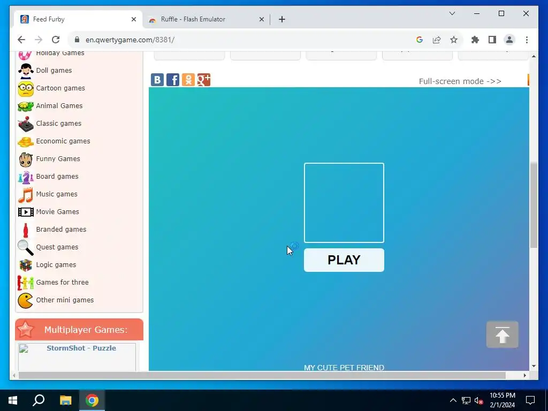The image size is (548, 411).
Task: Click the Multiplayer Games header
Action: point(79,330)
